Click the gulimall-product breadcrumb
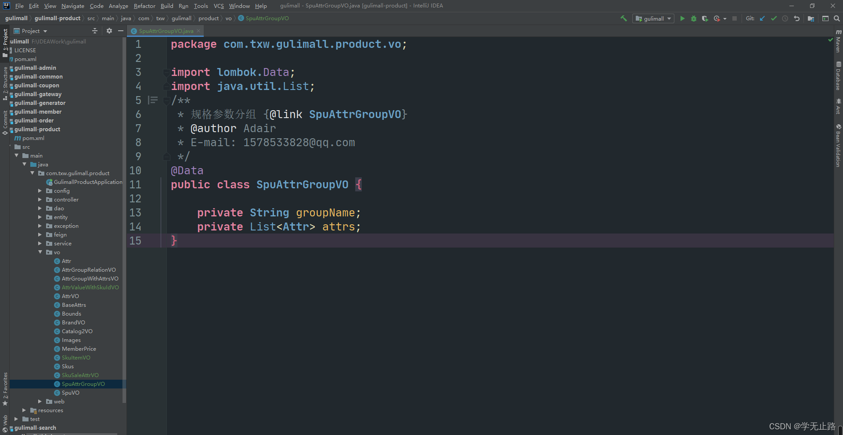 click(58, 18)
